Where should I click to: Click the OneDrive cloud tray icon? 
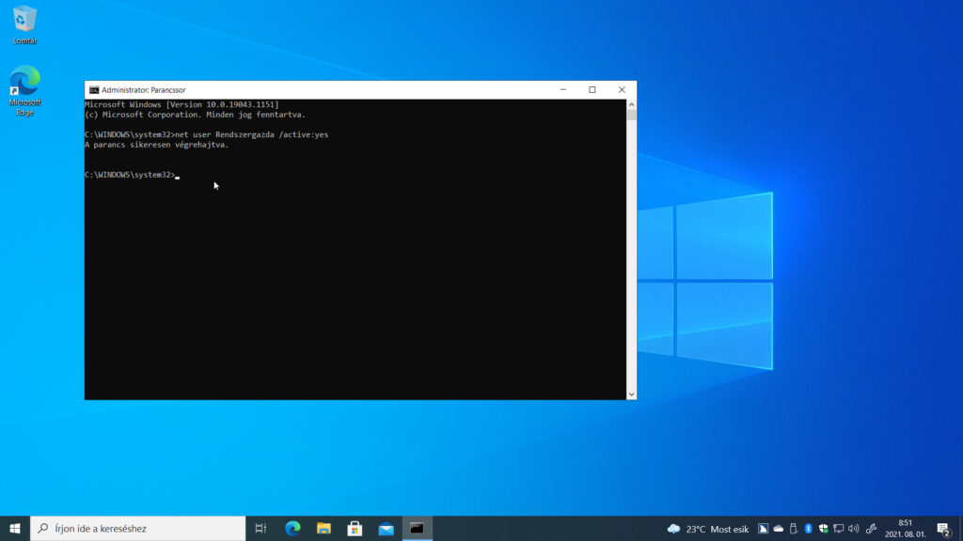pos(778,529)
